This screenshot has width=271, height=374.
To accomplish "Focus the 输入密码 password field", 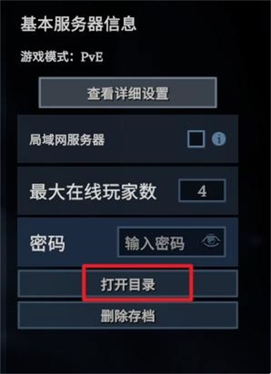I will pos(172,242).
